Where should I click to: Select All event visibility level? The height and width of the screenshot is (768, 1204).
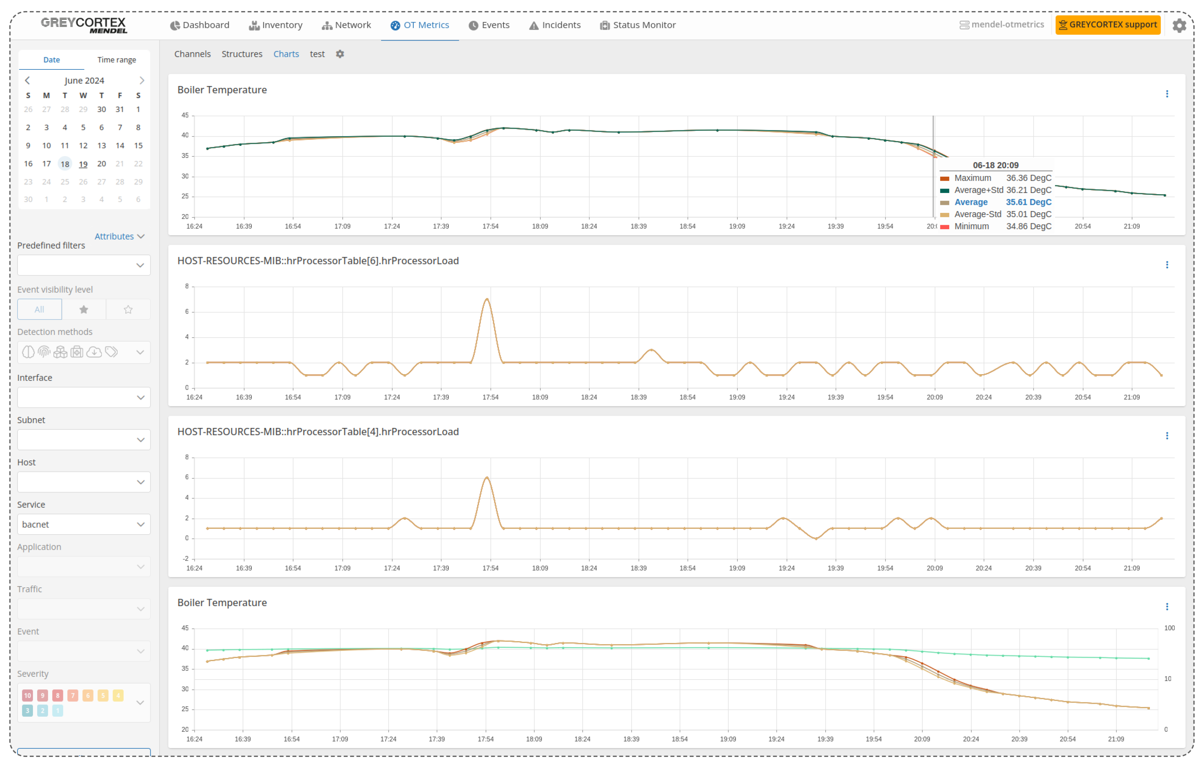tap(40, 309)
